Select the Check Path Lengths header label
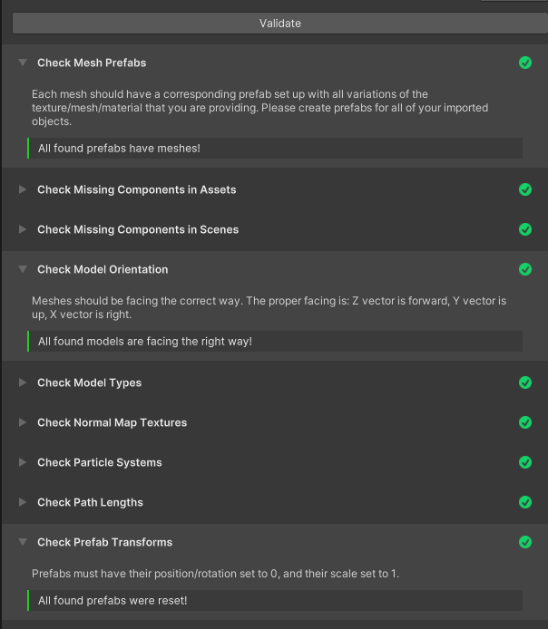The height and width of the screenshot is (629, 548). pyautogui.click(x=90, y=502)
